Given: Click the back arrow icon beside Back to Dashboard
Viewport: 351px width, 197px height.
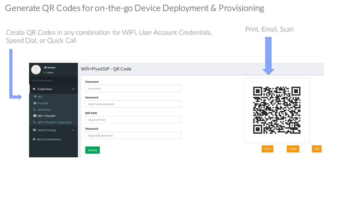Looking at the screenshot, I should pyautogui.click(x=34, y=139).
